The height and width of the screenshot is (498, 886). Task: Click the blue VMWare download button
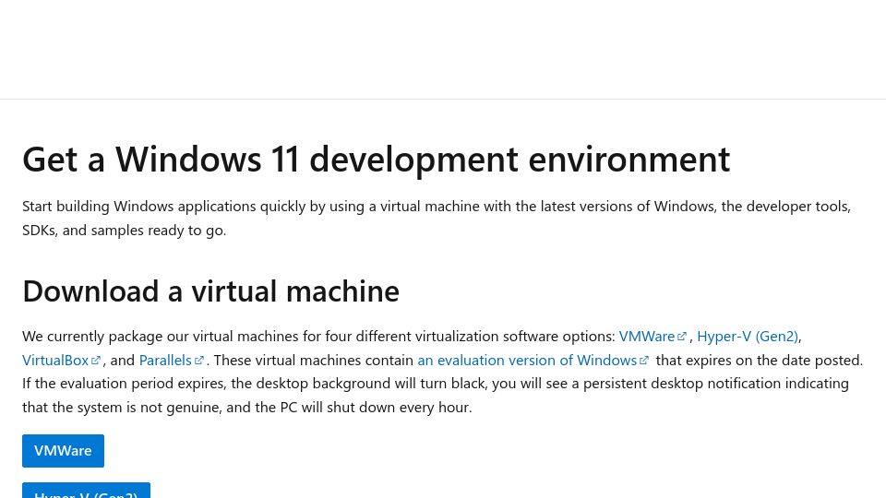click(63, 451)
